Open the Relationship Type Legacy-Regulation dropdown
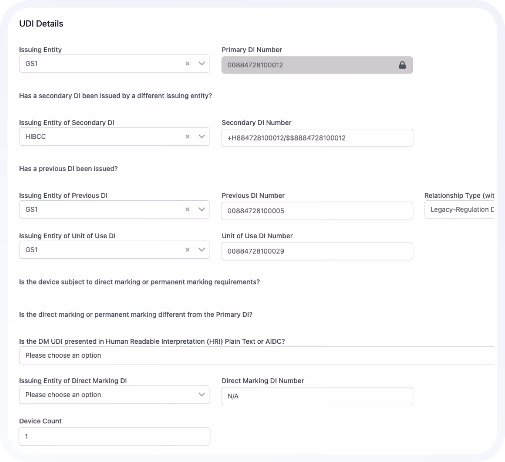The width and height of the screenshot is (505, 462). [x=459, y=210]
